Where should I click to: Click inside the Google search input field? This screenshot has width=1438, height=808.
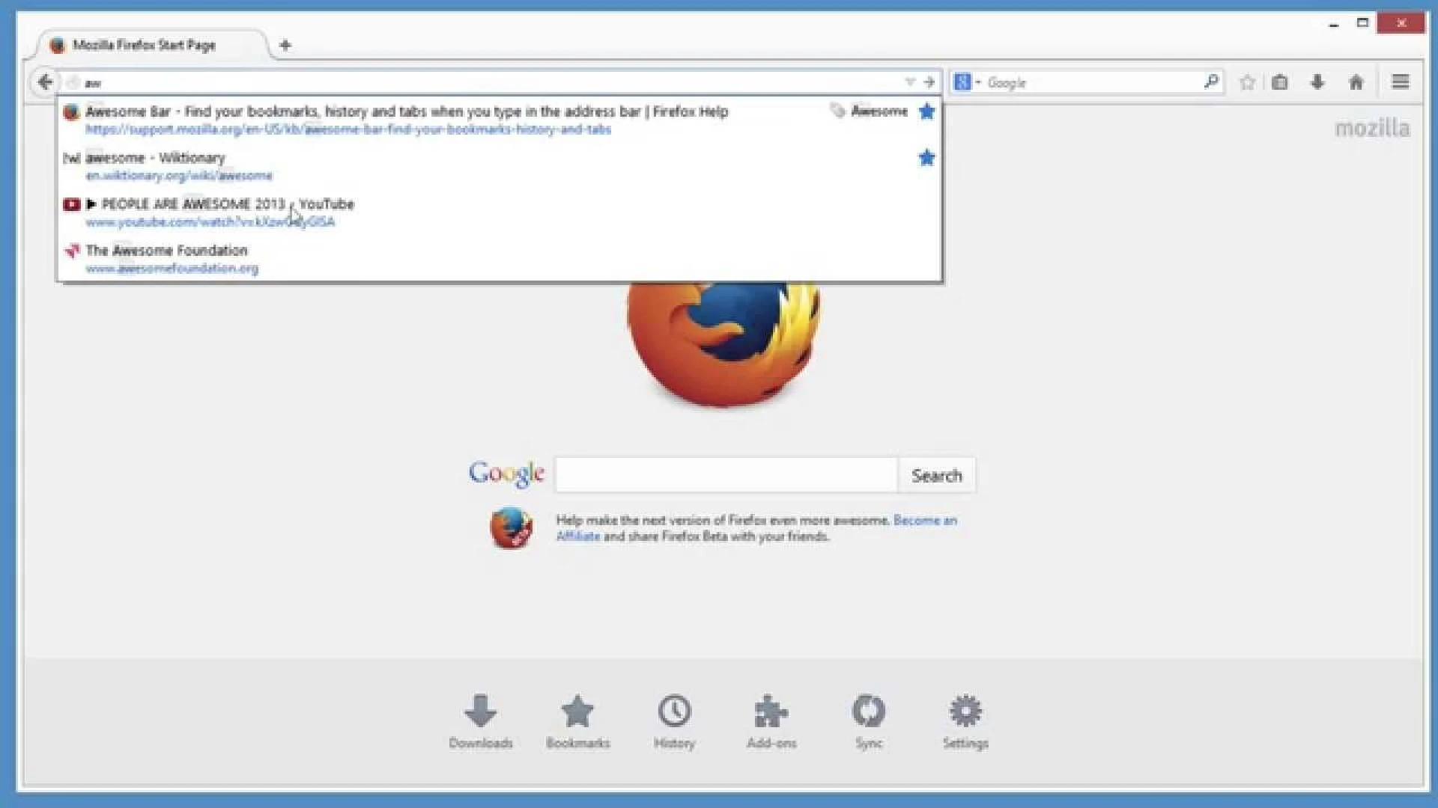tap(724, 474)
